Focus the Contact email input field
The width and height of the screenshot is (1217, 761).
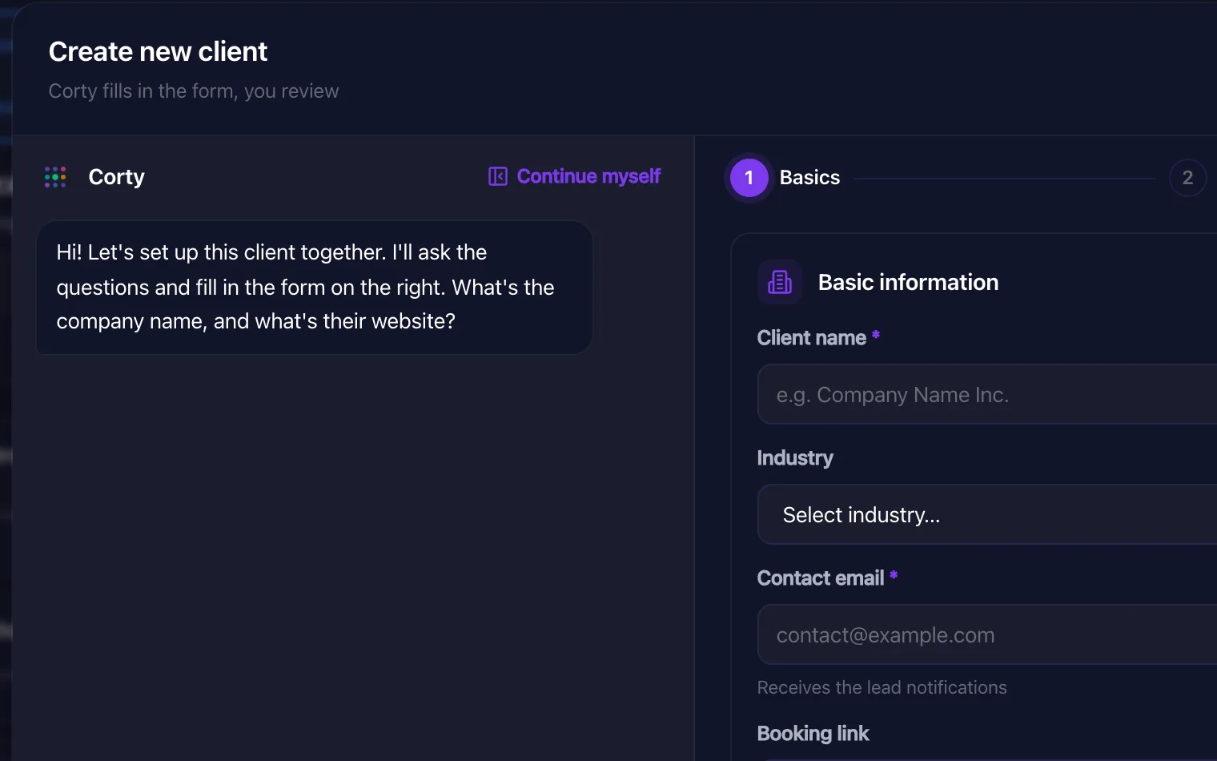pos(987,634)
